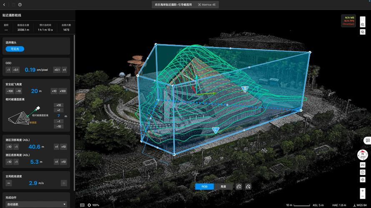Click the compass north indicator
Screen dimensions: 371x208
pos(363,155)
